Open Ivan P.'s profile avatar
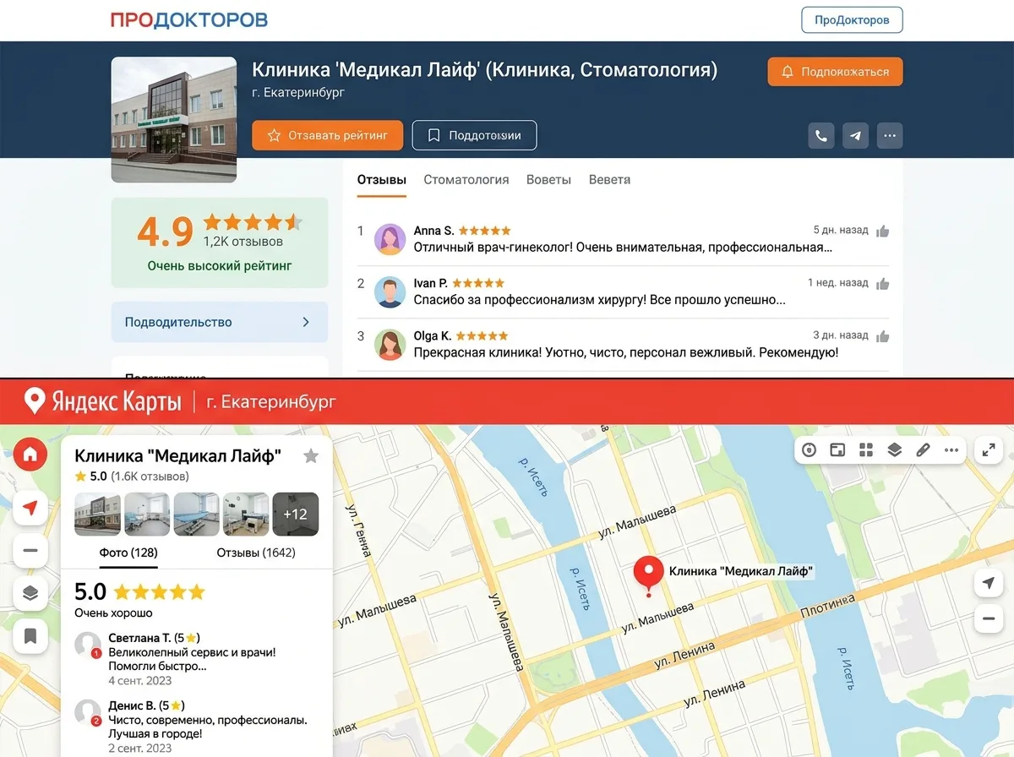The height and width of the screenshot is (757, 1014). 390,291
